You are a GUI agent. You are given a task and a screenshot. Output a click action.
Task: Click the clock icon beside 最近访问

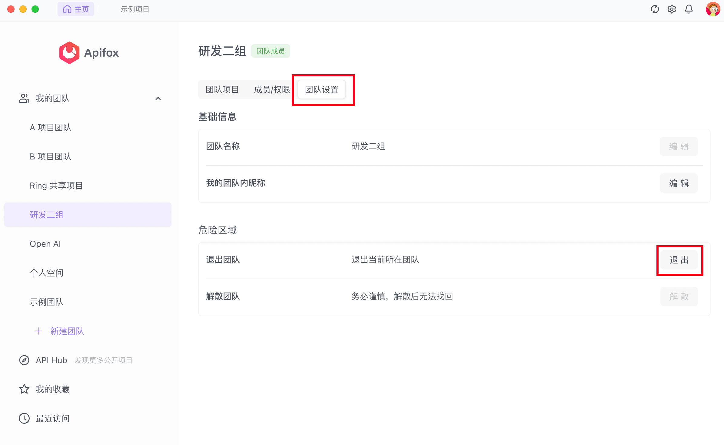point(24,418)
